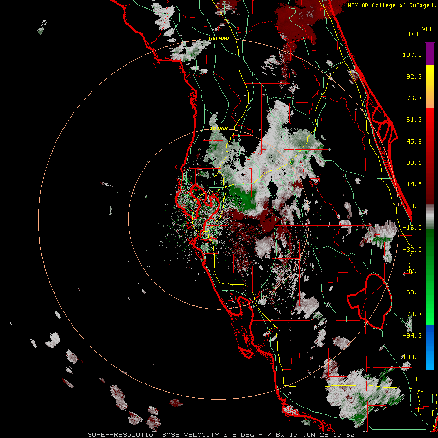Click the "50 NMI" range ring label

(x=219, y=128)
